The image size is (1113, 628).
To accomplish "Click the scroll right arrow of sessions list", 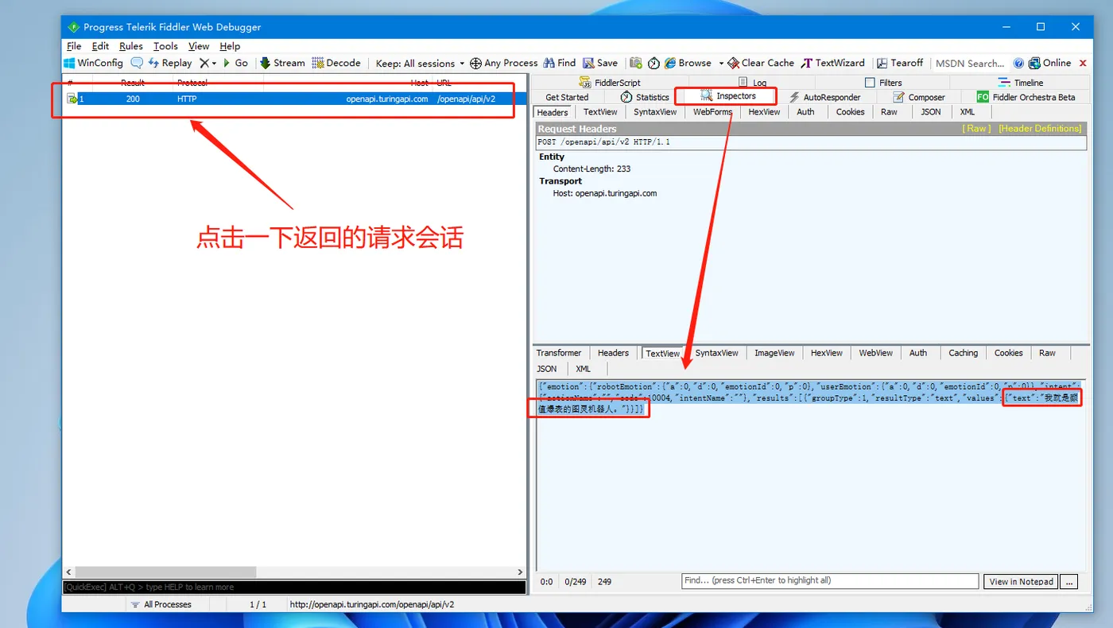I will coord(520,572).
